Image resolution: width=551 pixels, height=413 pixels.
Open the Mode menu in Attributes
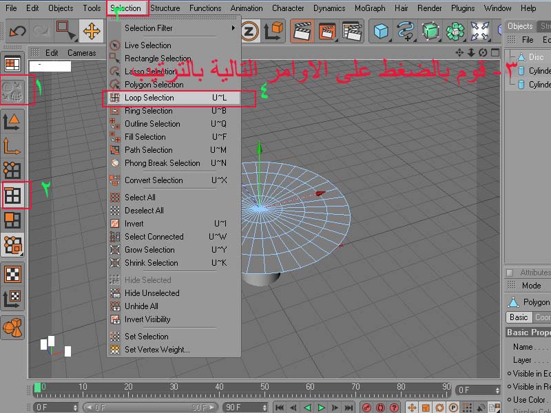pos(531,286)
